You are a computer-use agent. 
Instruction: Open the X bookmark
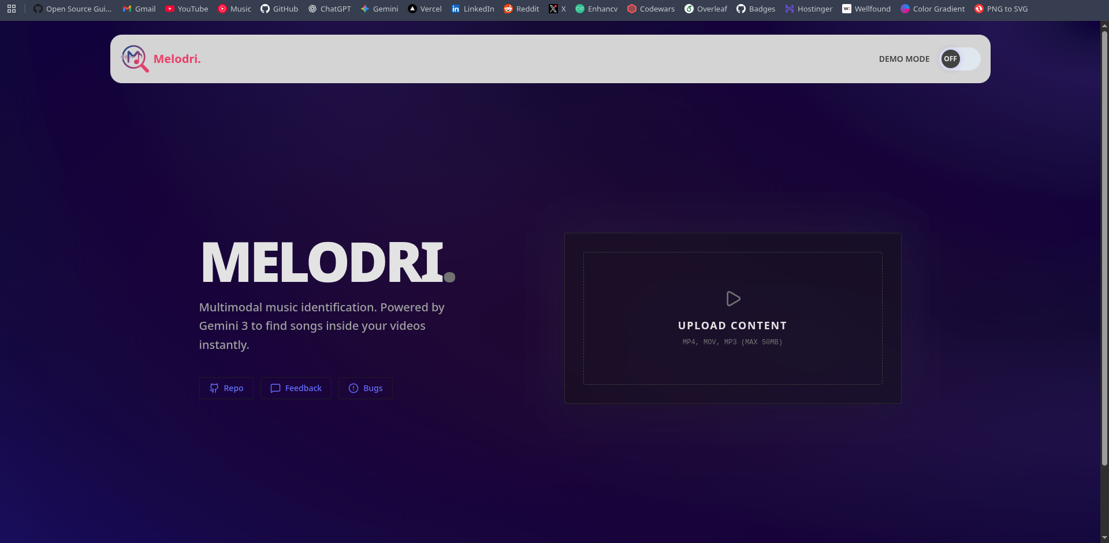[557, 9]
